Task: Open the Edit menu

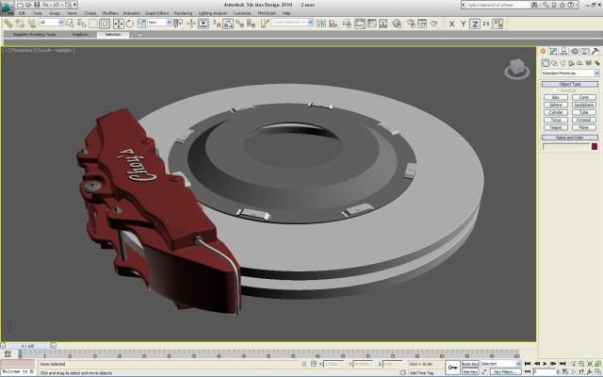Action: (x=22, y=13)
